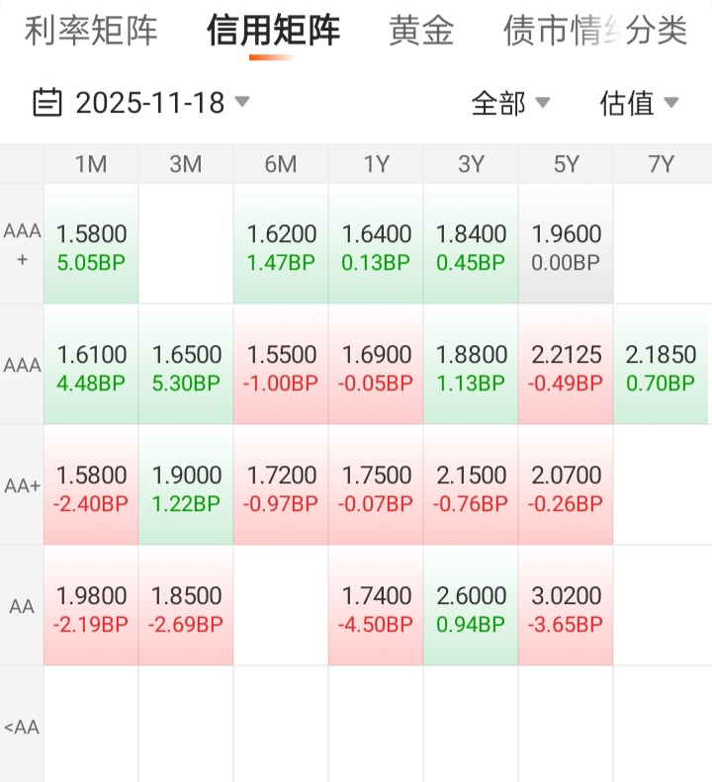Open the AA 5Y cell 3.0200

[x=566, y=607]
